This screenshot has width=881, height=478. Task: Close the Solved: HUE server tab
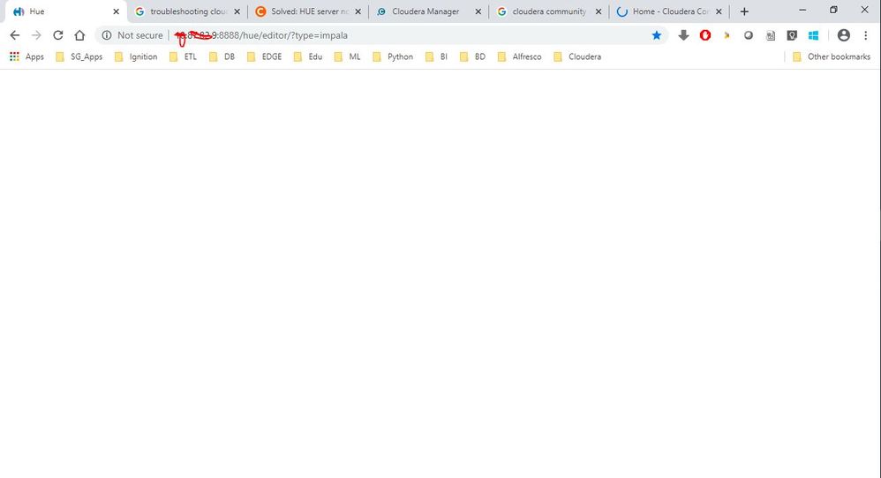coord(358,11)
